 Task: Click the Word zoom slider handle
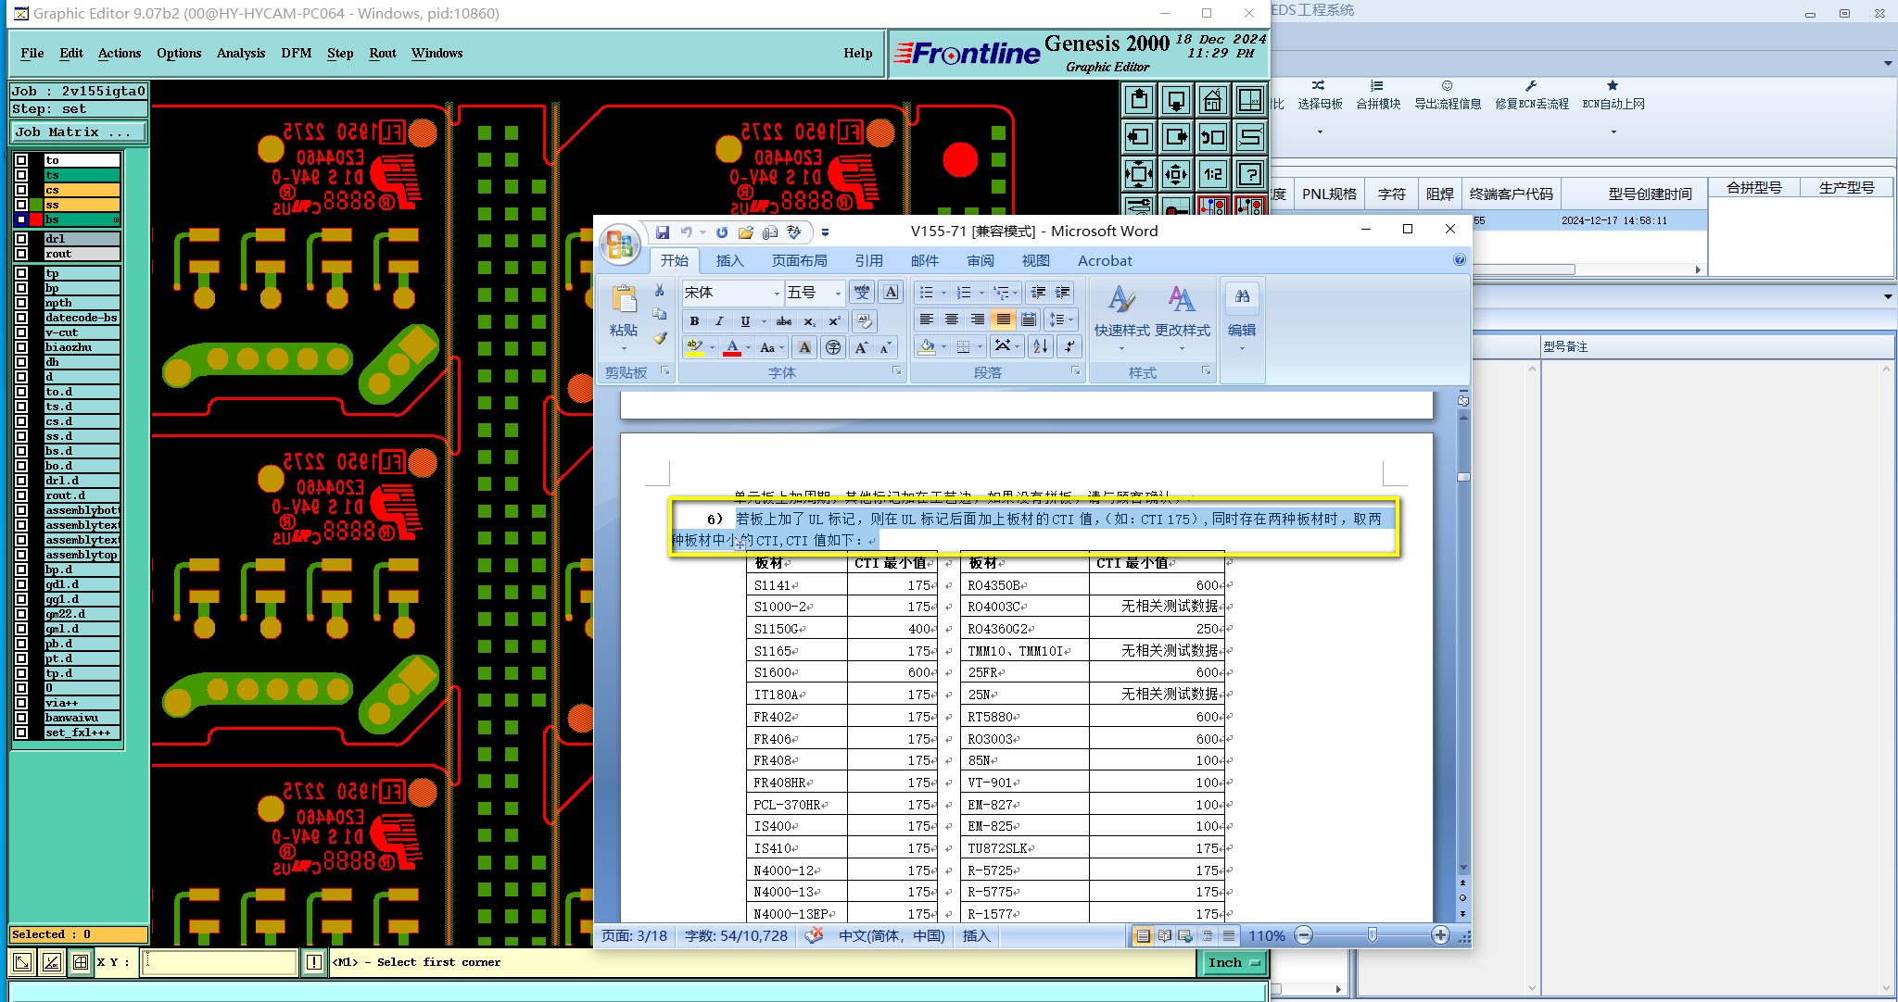click(1373, 935)
